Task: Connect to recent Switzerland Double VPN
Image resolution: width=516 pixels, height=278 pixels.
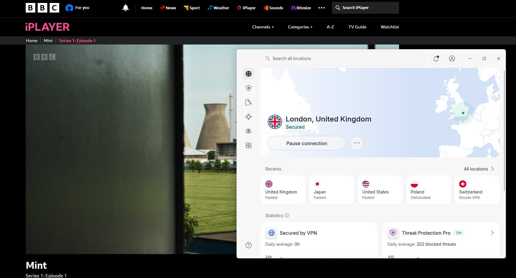Action: 477,190
